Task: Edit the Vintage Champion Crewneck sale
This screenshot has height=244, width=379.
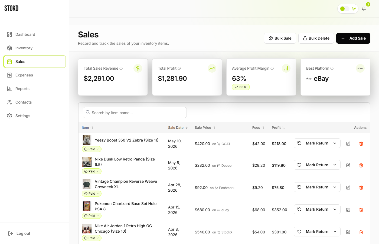Action: click(348, 188)
